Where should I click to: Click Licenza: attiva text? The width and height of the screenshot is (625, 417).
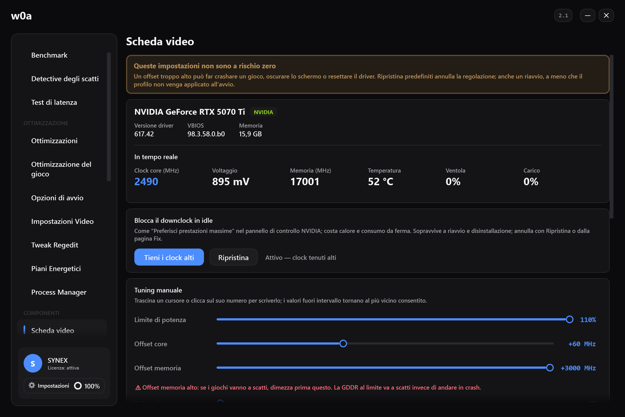(x=63, y=368)
